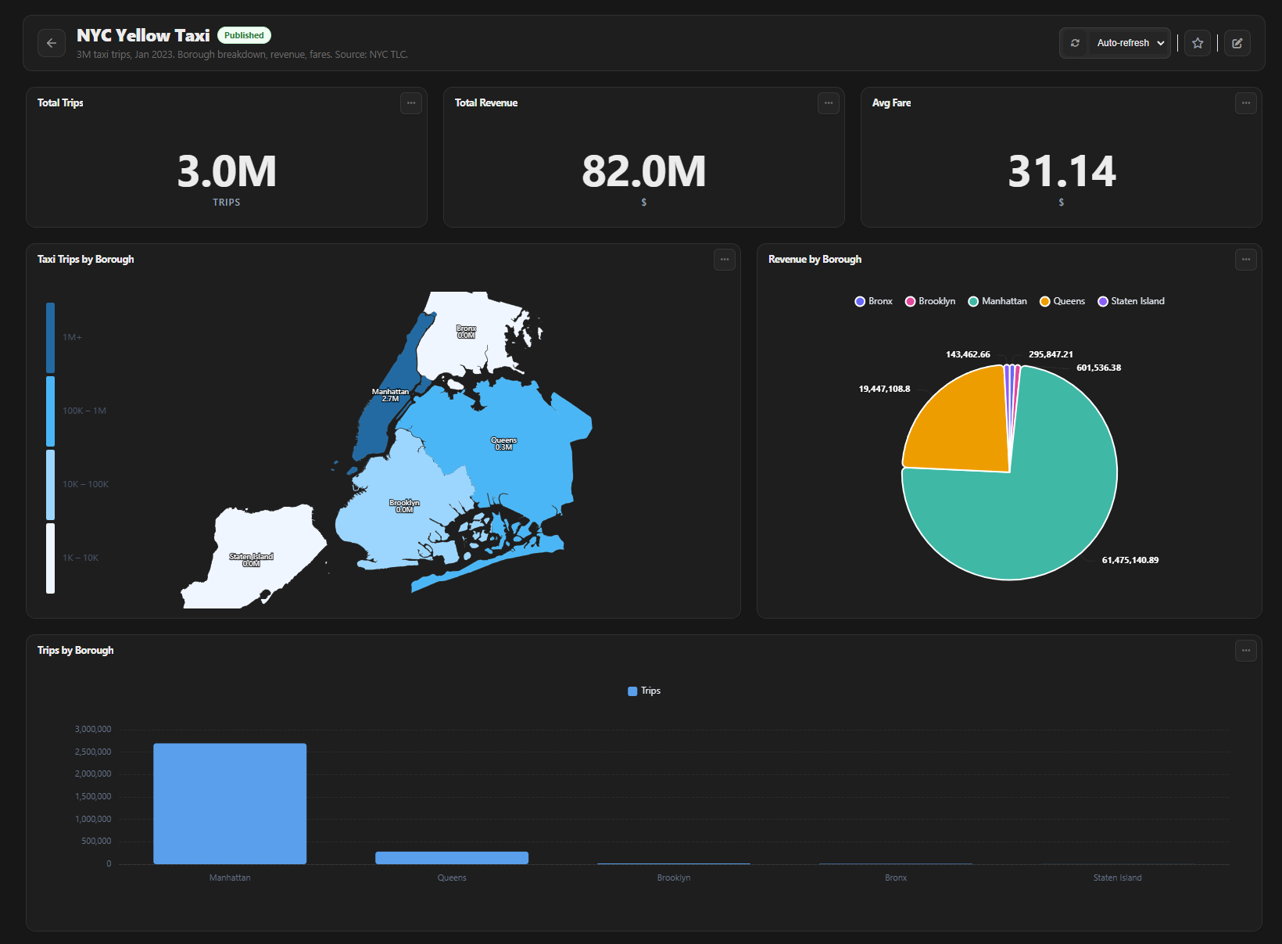
Task: Click the Brooklyn x-axis label
Action: coord(674,878)
